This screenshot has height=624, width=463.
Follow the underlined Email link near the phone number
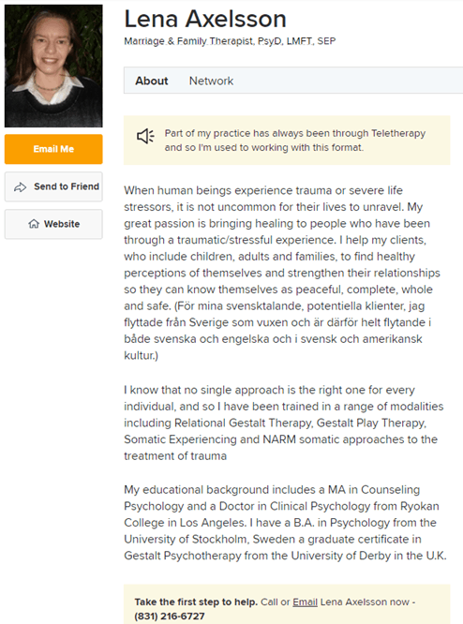coord(305,602)
